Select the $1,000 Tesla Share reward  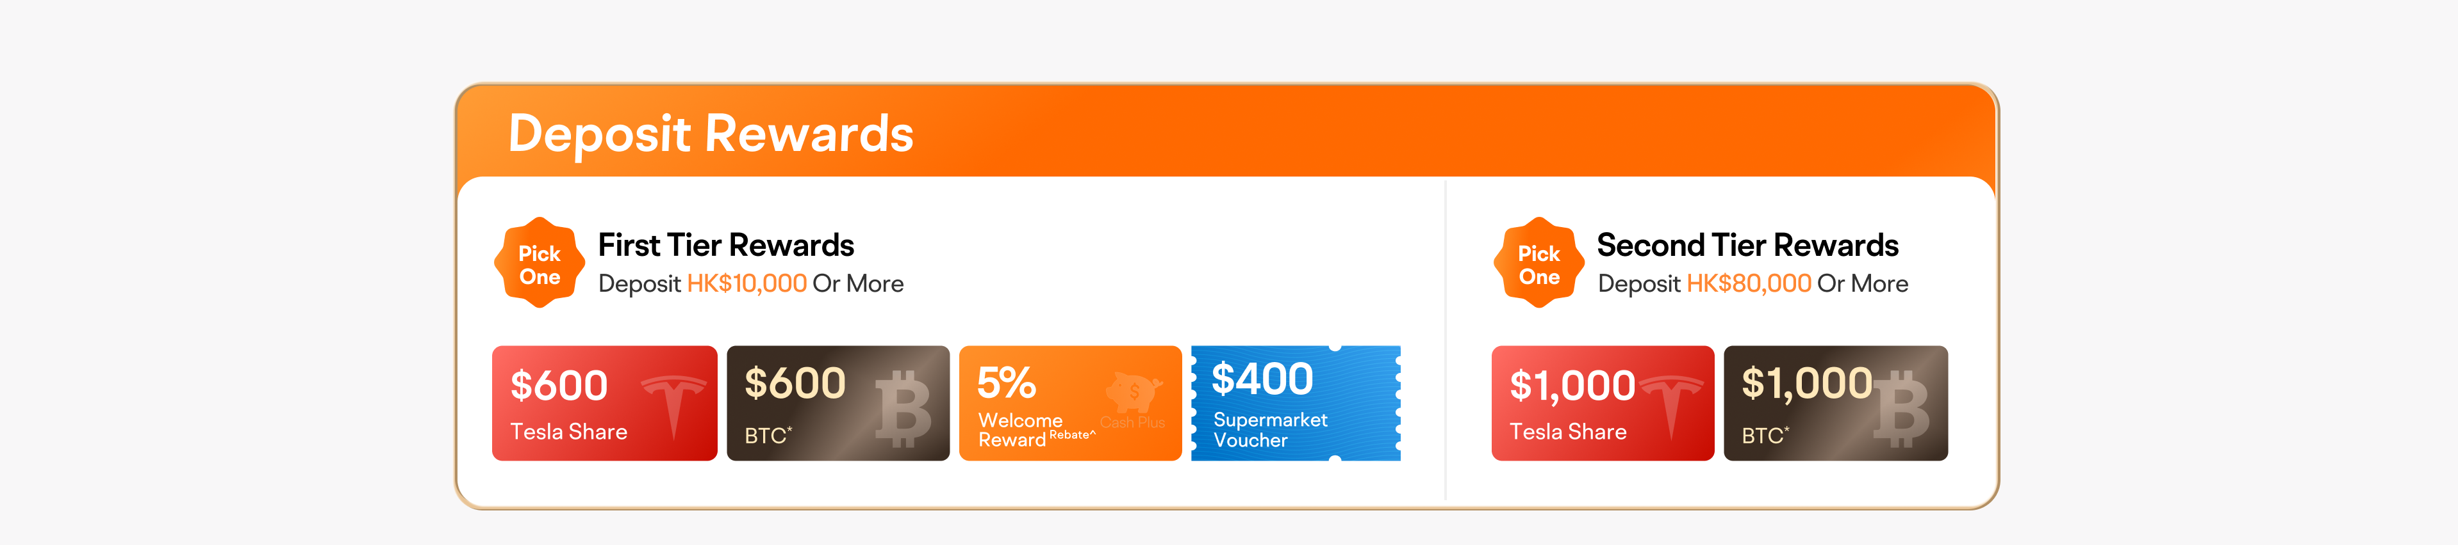pyautogui.click(x=1602, y=403)
